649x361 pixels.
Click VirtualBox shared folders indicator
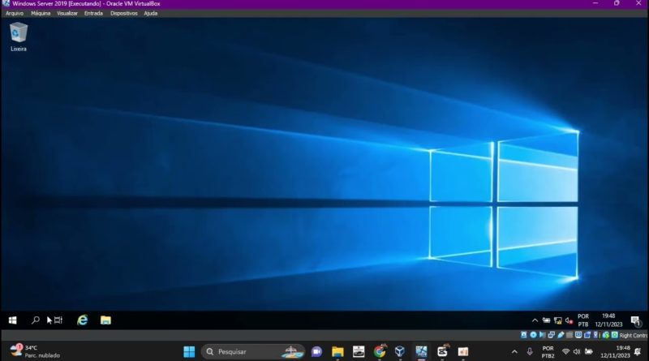569,335
